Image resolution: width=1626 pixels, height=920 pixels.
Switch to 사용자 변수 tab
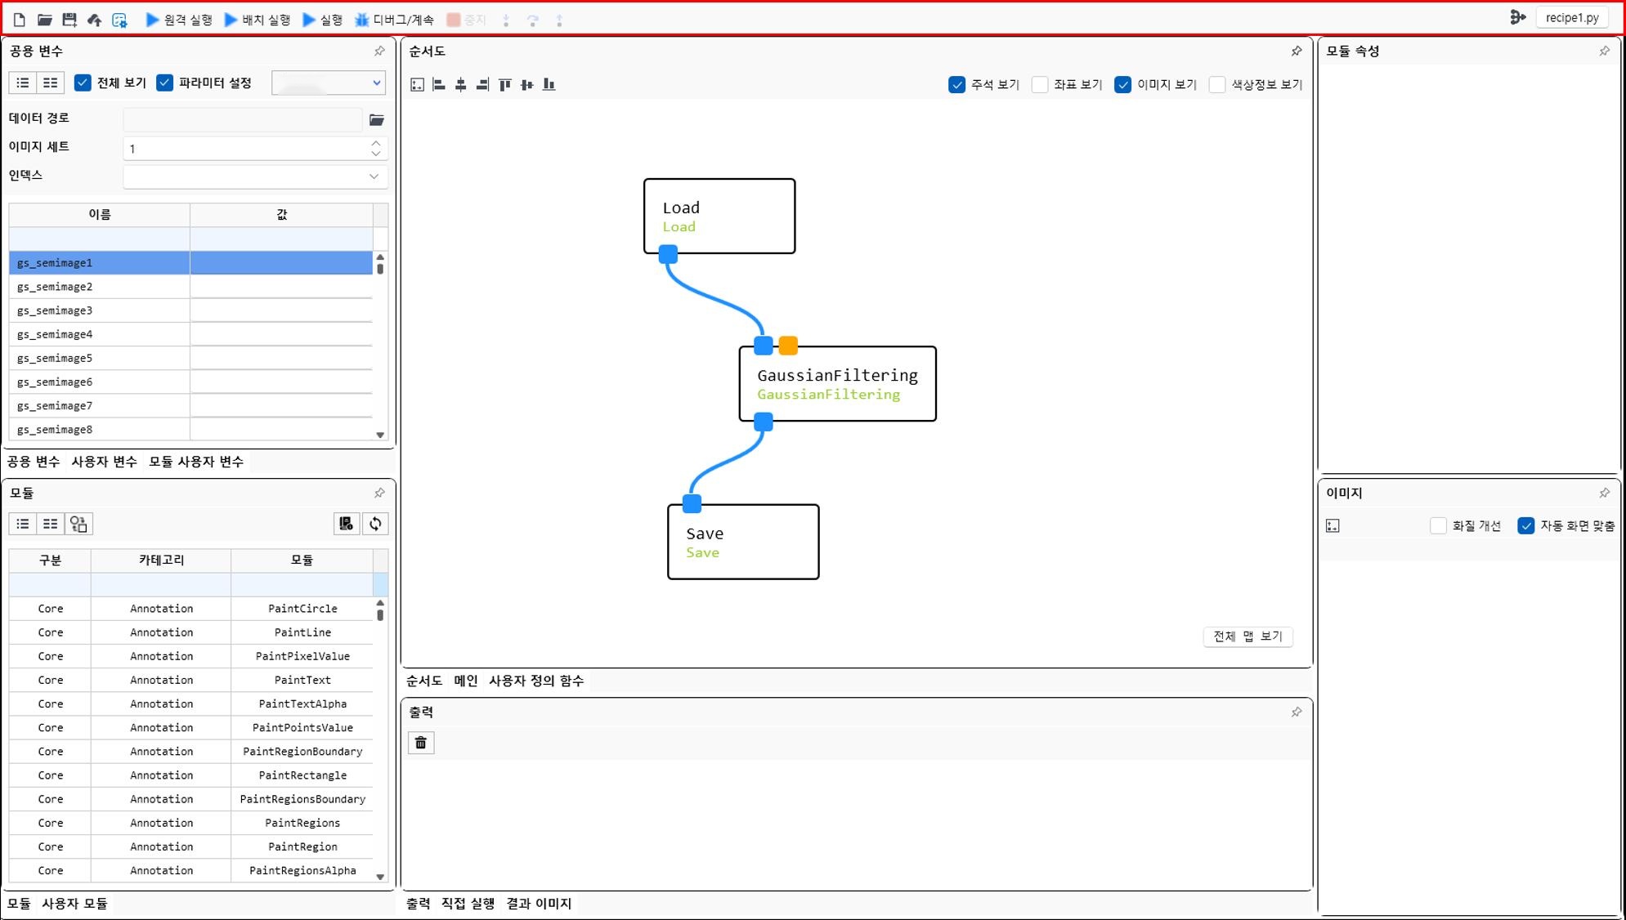tap(104, 462)
